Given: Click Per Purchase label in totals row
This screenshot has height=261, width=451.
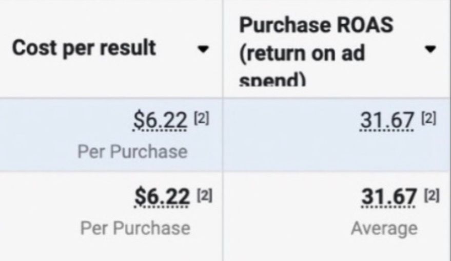Looking at the screenshot, I should click(135, 228).
